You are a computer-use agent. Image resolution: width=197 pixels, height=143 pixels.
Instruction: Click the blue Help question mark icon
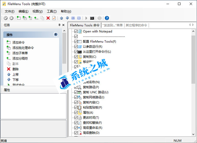pos(107,18)
